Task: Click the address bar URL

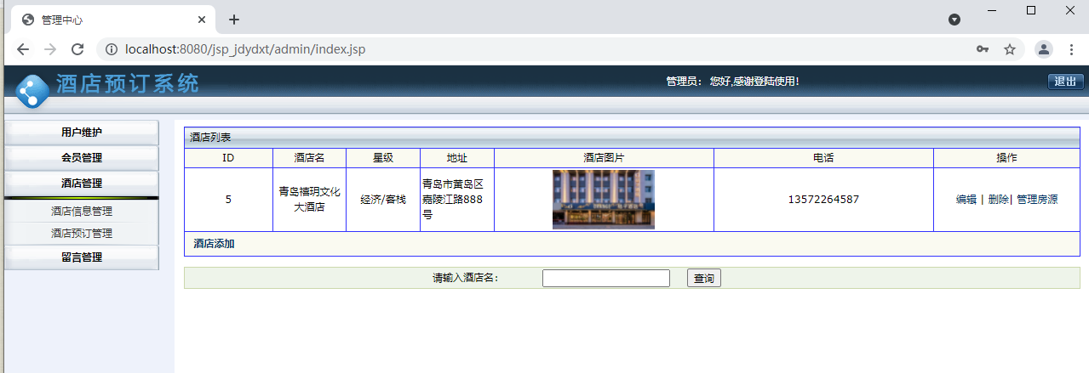Action: pyautogui.click(x=245, y=49)
